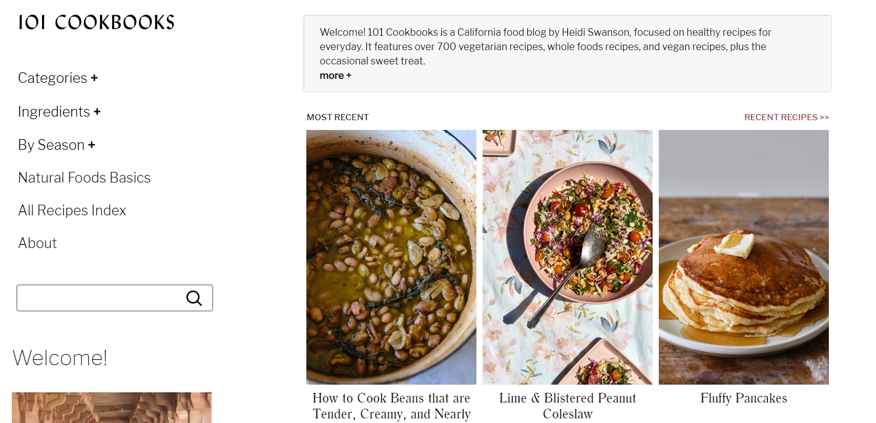This screenshot has width=876, height=423.
Task: Click the pancakes stack photo
Action: (x=743, y=257)
